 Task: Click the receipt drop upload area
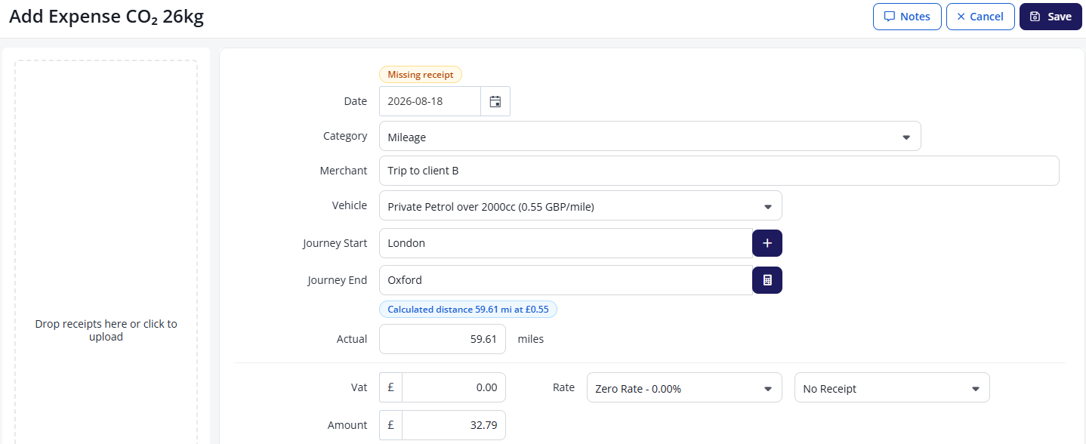[x=106, y=252]
